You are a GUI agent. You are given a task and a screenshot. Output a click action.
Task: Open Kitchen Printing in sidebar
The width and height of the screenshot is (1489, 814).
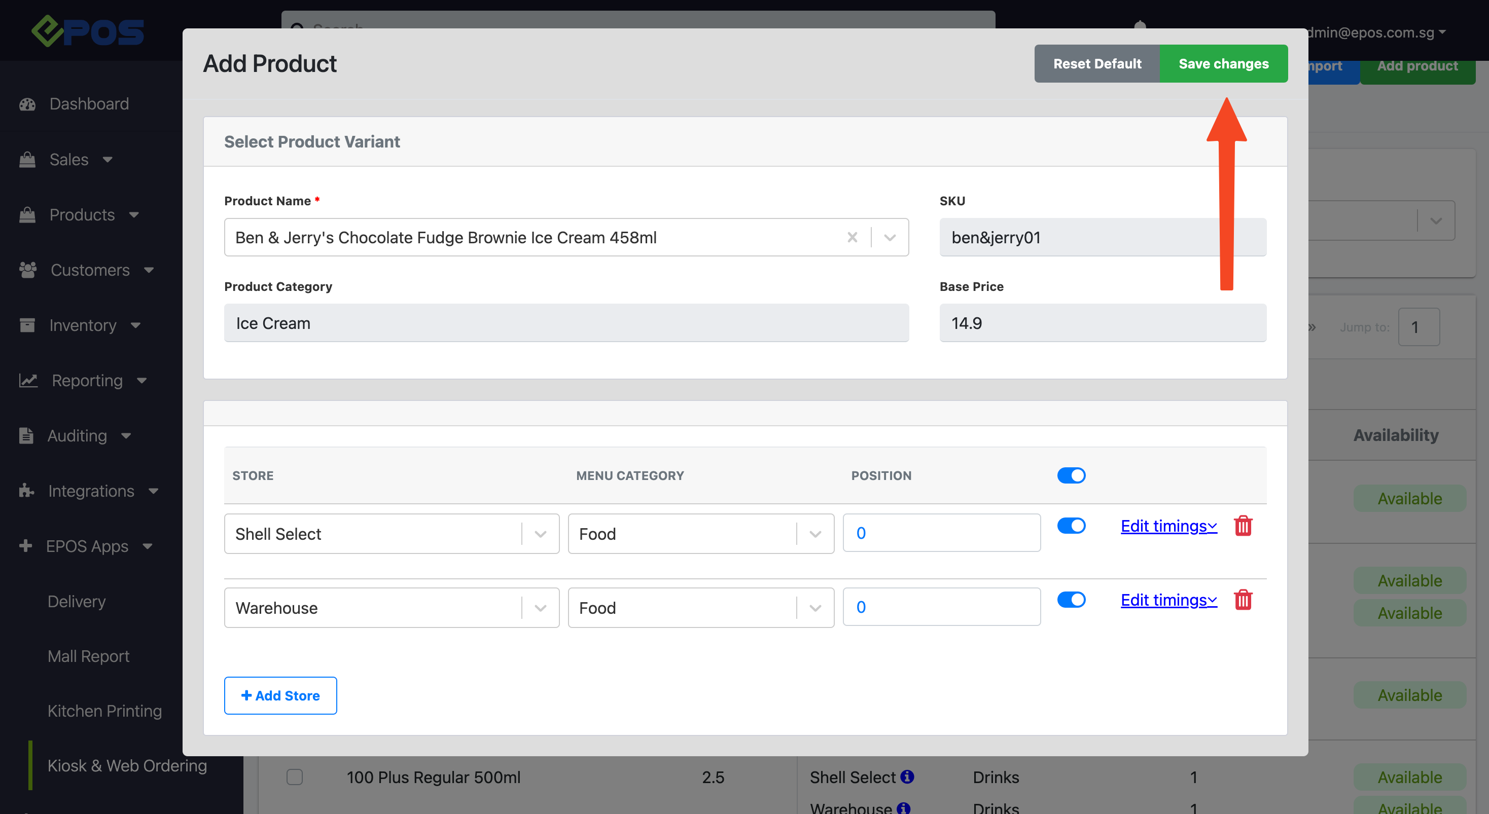(x=104, y=711)
